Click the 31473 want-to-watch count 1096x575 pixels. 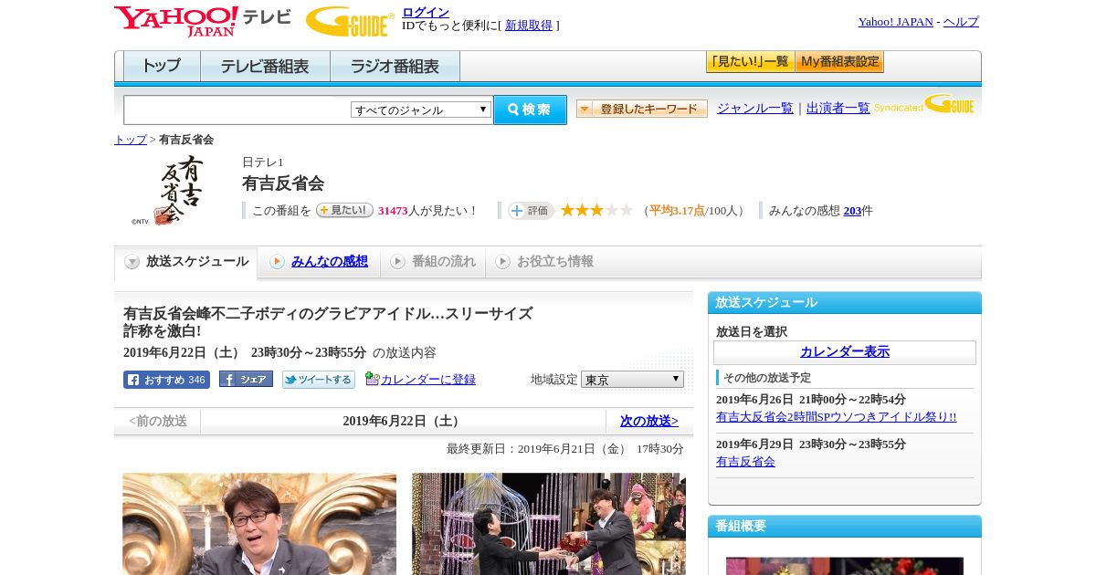click(x=393, y=211)
